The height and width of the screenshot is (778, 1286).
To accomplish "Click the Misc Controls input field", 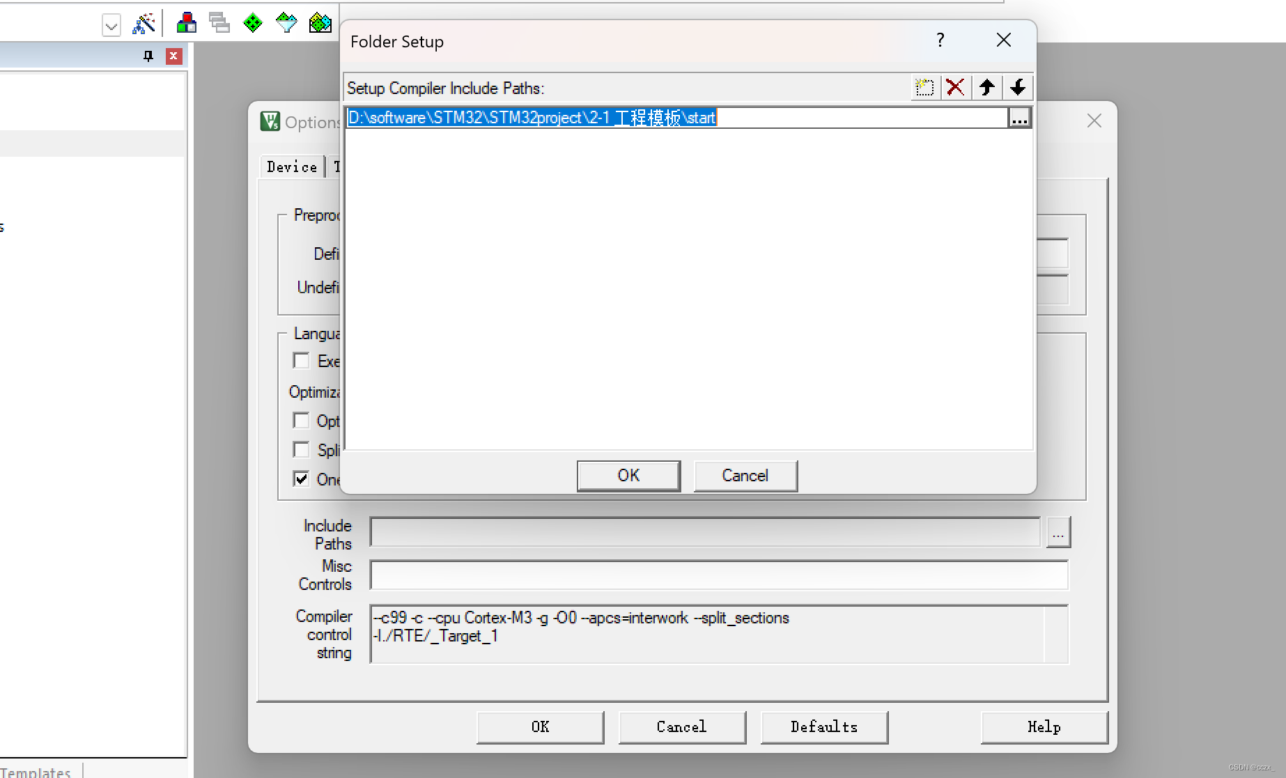I will pos(719,575).
